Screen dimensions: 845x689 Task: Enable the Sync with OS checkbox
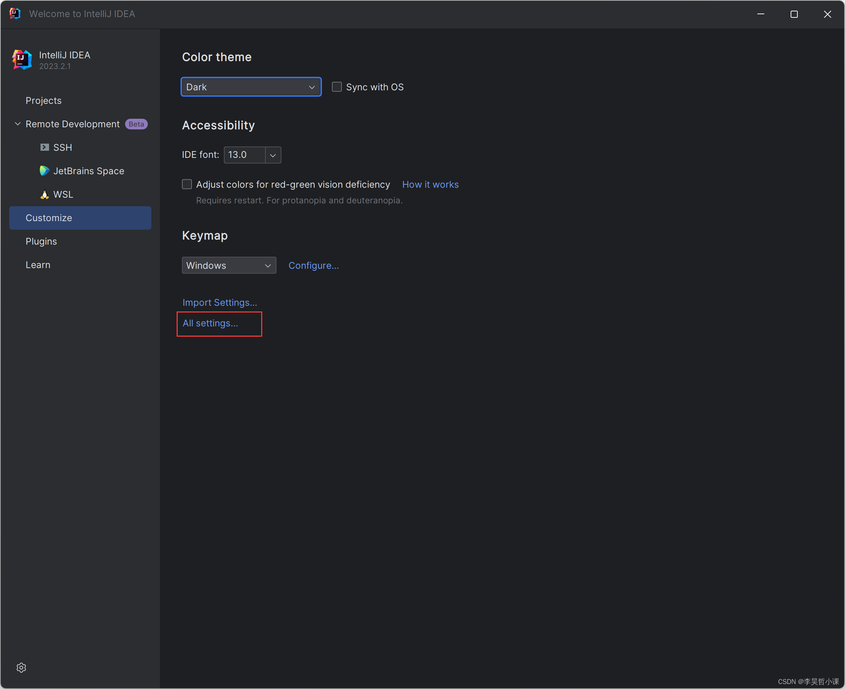pos(337,87)
